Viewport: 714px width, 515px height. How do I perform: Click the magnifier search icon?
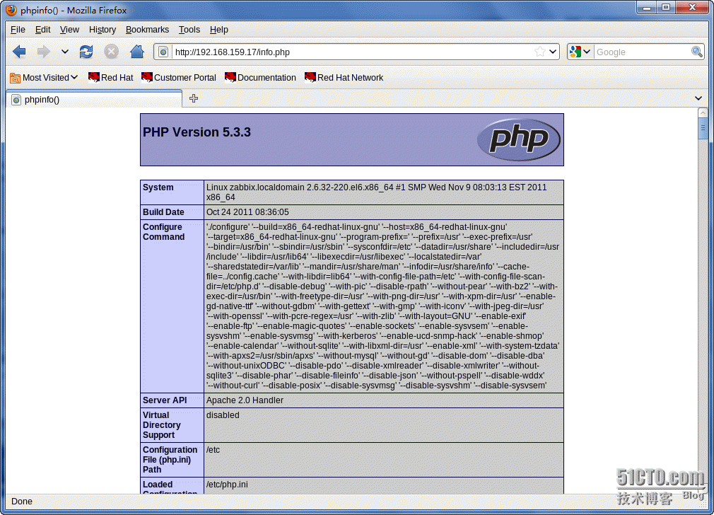(697, 52)
